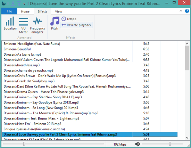Select the Effects tab
This screenshot has height=148, width=191.
42,11
